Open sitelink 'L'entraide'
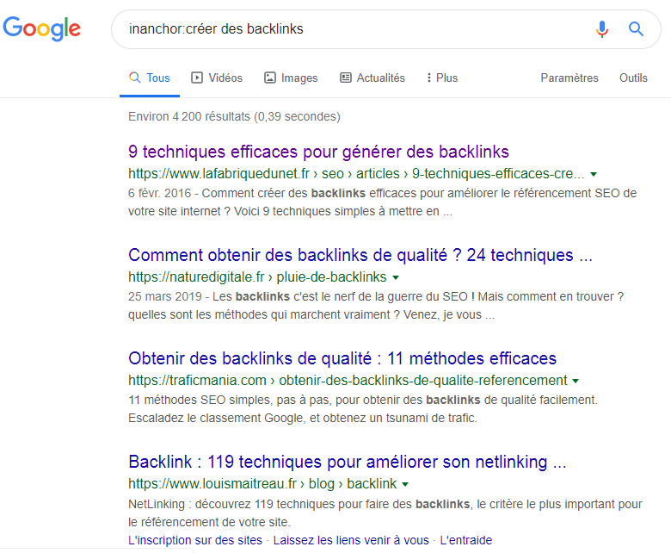 coord(466,540)
